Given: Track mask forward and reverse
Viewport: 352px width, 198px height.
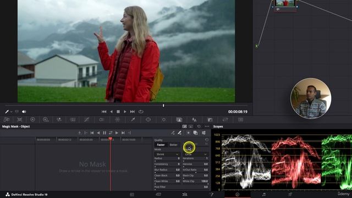Looking at the screenshot, I should coord(111,133).
